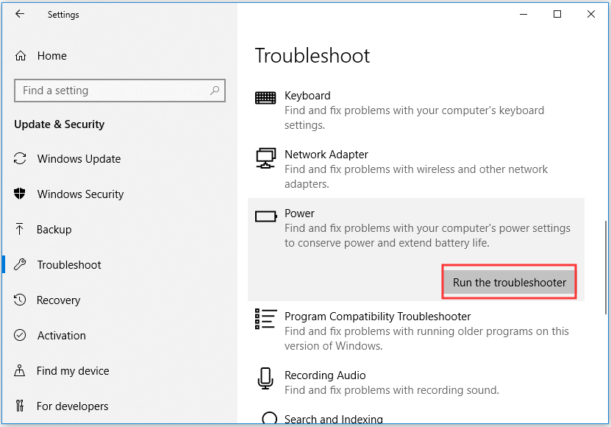Click the Recovery clock icon
Image resolution: width=611 pixels, height=427 pixels.
click(x=20, y=300)
